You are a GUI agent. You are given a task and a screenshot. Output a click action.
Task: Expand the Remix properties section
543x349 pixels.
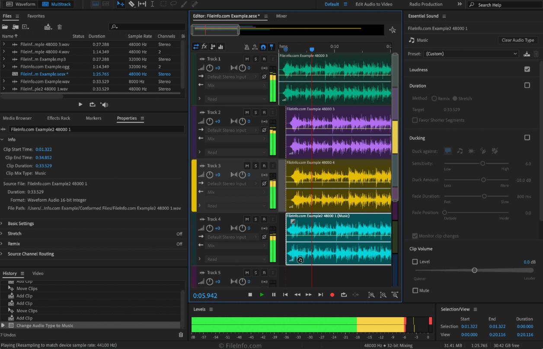[14, 244]
